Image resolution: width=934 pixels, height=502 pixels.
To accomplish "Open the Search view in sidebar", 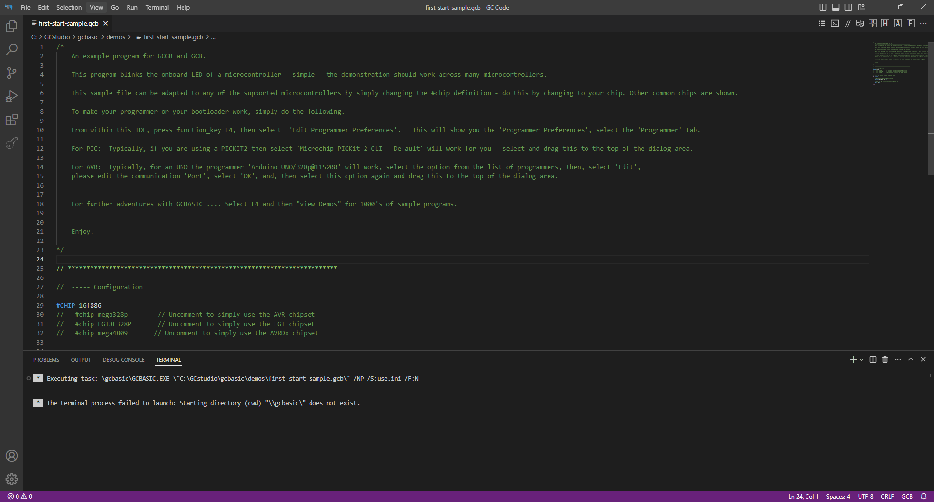I will [x=12, y=50].
